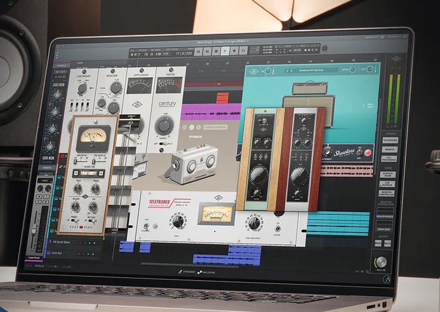Click the Stop button in the transport

[218, 49]
